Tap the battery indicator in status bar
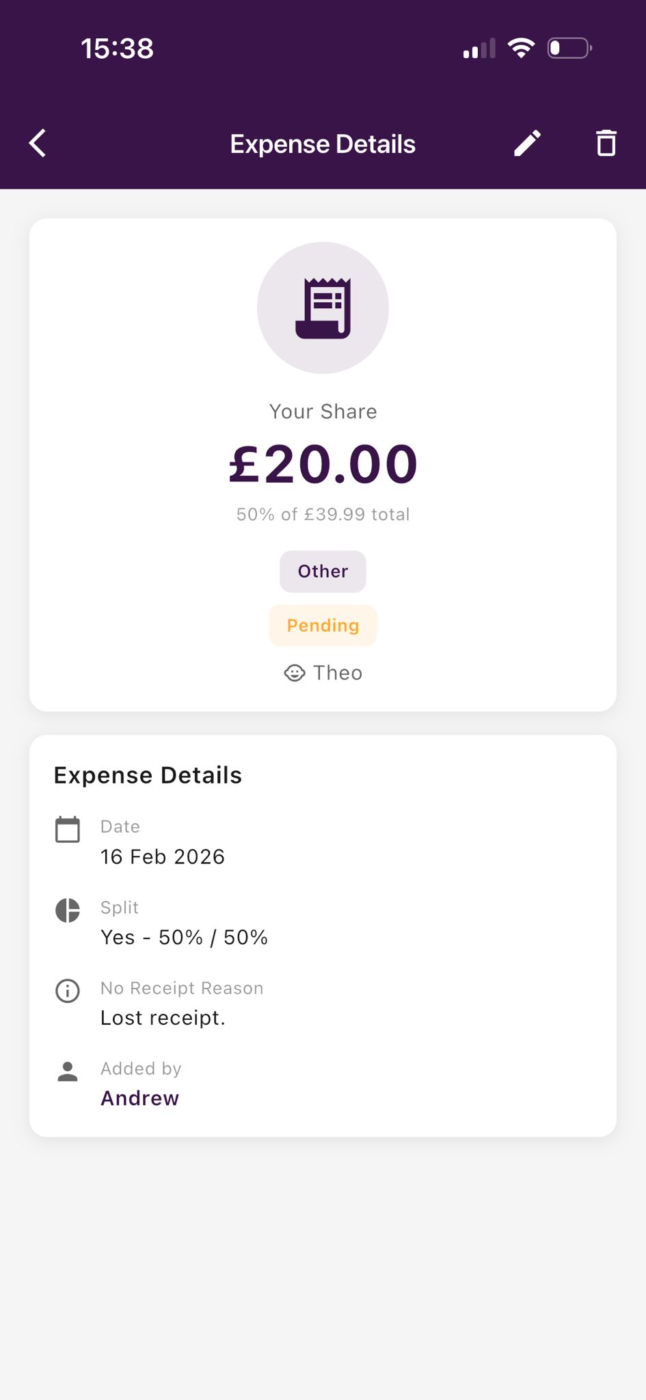646x1400 pixels. click(x=569, y=49)
